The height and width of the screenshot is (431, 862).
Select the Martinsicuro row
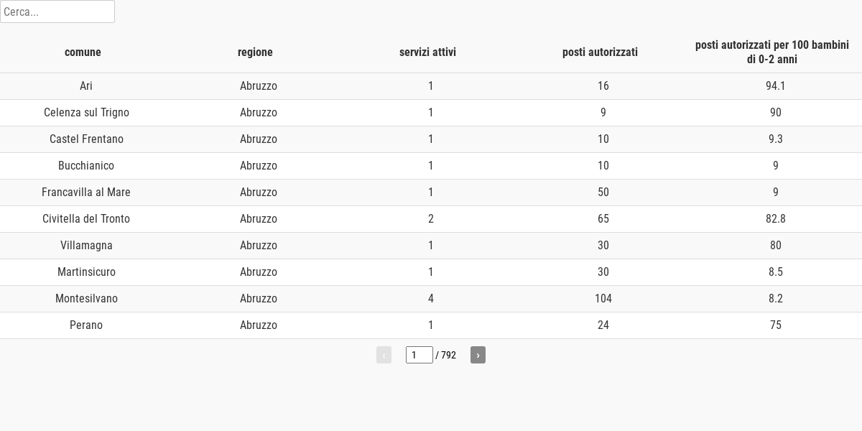click(431, 272)
